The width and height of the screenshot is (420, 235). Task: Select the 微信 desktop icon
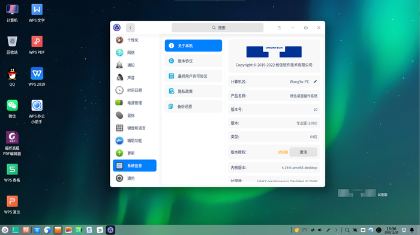click(x=12, y=109)
